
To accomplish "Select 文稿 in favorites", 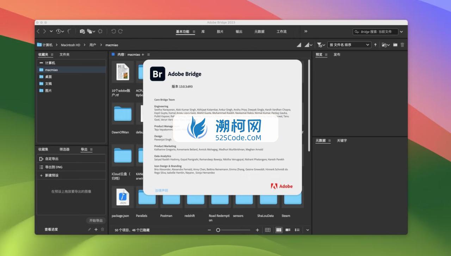I will (x=71, y=84).
